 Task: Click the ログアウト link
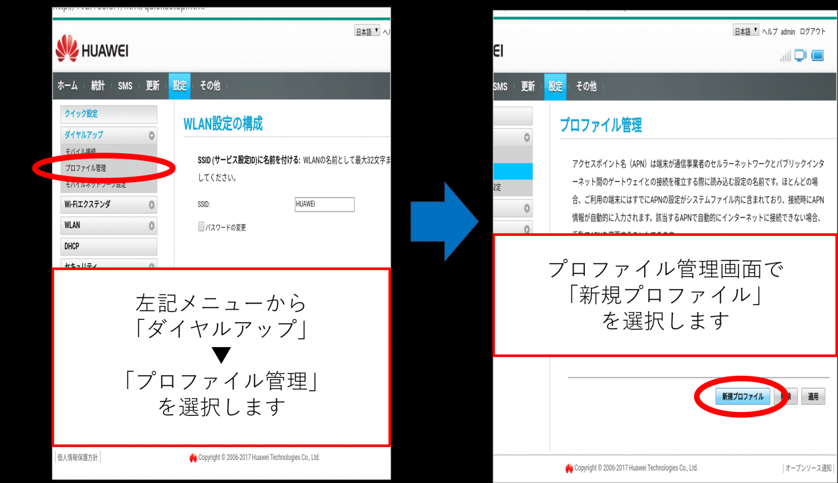[812, 32]
